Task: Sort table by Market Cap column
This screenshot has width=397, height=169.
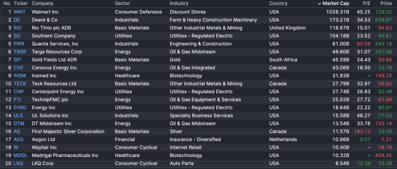Action: click(335, 3)
